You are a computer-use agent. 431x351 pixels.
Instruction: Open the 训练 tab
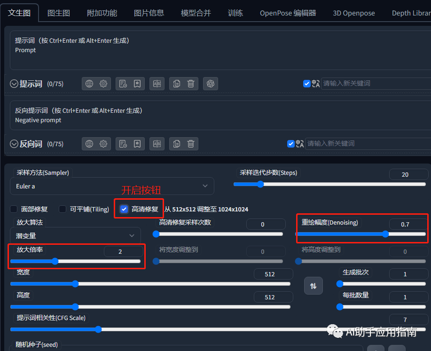point(235,13)
